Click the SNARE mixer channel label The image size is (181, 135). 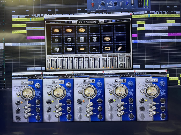[x=55, y=56]
